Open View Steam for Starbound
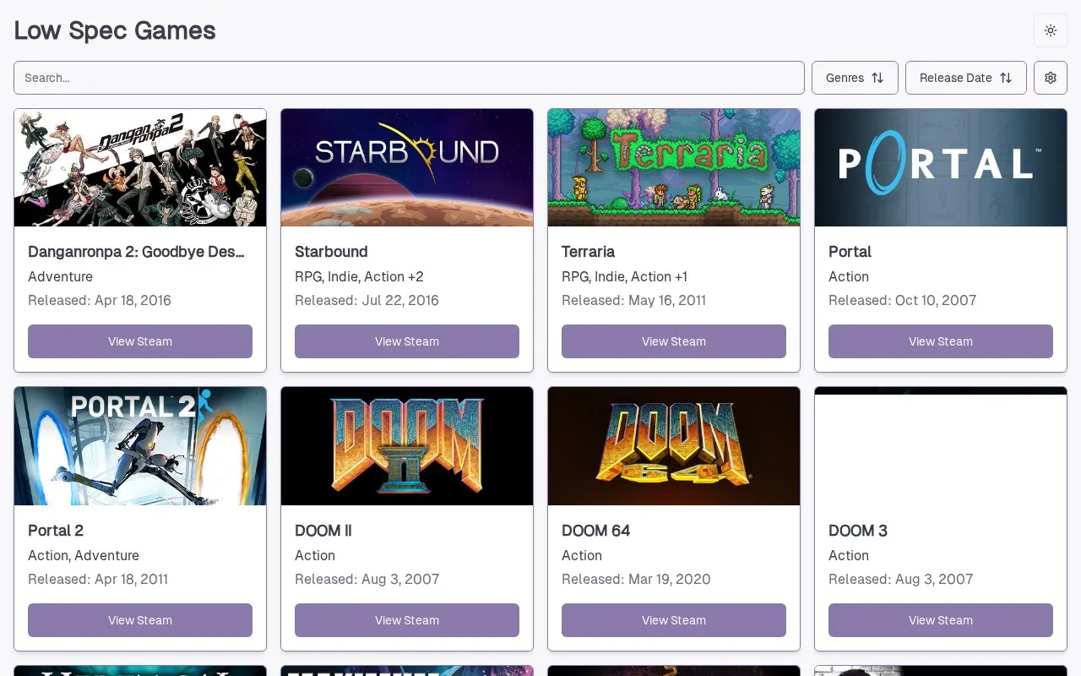This screenshot has width=1081, height=676. click(x=407, y=341)
